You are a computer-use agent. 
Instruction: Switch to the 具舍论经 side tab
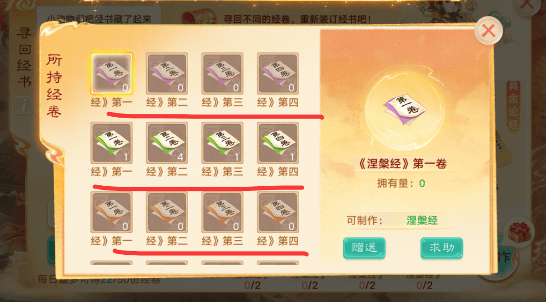click(513, 105)
